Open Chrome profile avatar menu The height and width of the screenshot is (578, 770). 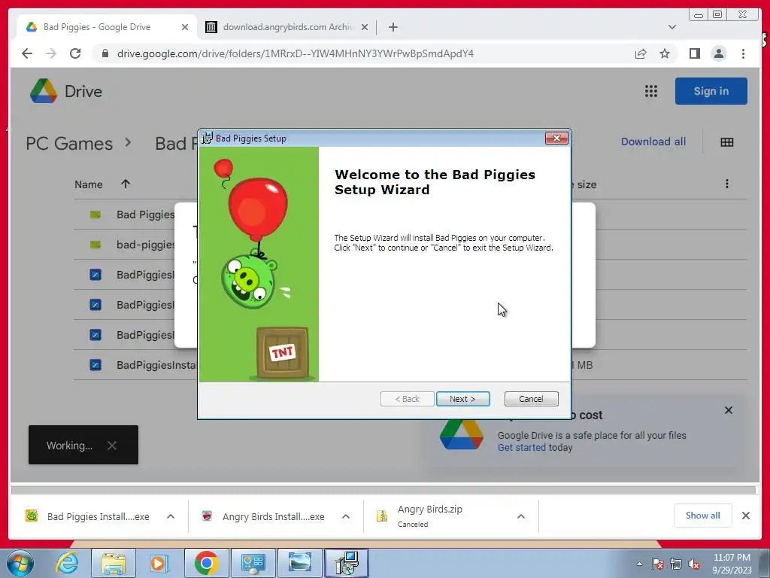(719, 53)
